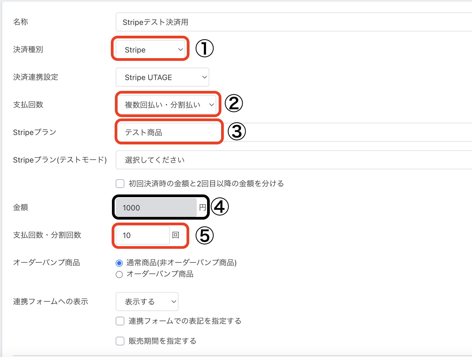Click the 金額 field containing 1000

coord(156,207)
